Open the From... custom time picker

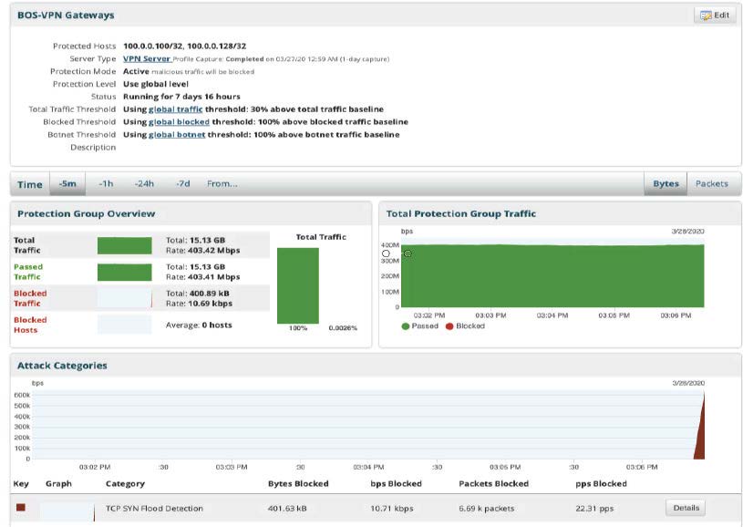tap(222, 183)
